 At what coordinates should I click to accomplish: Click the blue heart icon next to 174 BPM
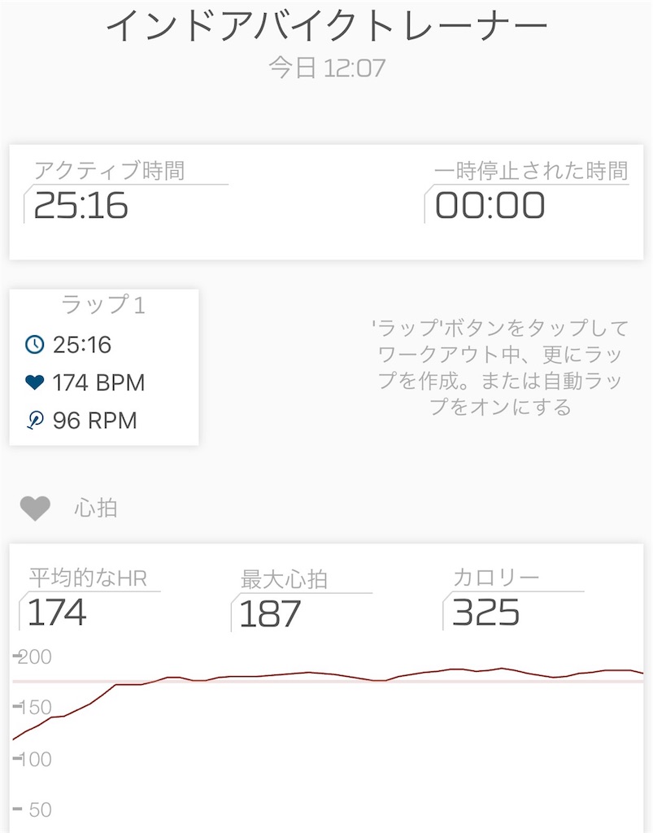pos(34,382)
